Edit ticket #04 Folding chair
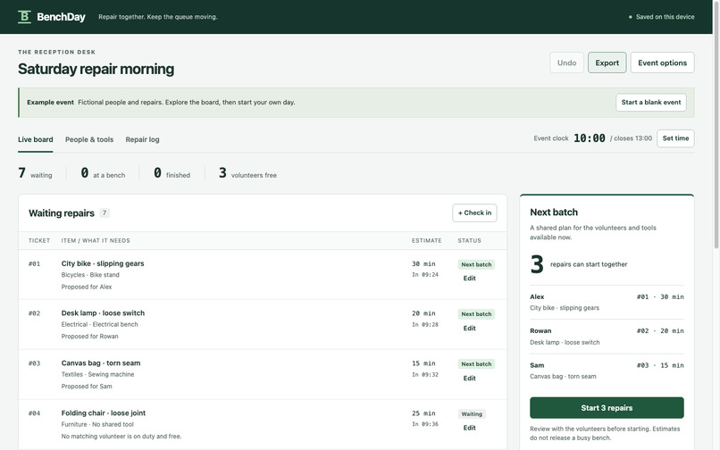720x450 pixels. (x=469, y=428)
